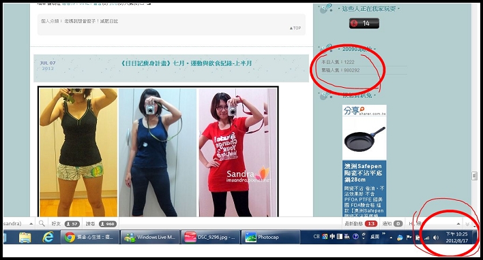Click the JUL 07 2012 post date

coord(48,65)
